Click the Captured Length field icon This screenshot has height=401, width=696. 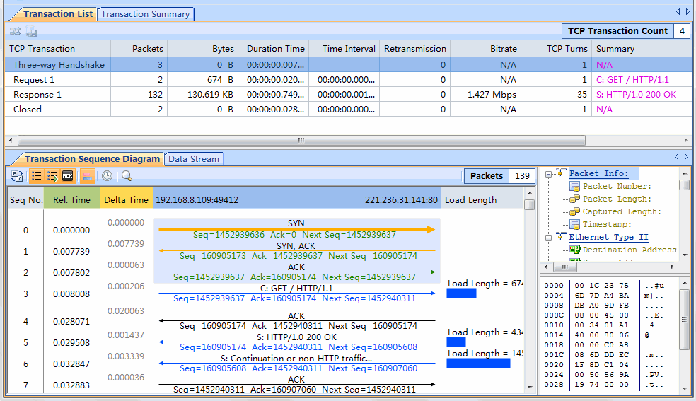coord(575,211)
